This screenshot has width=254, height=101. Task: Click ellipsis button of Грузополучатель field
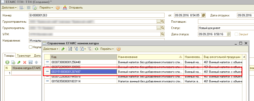[x=159, y=28]
